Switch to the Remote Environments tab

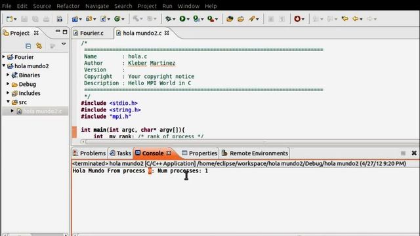click(x=255, y=153)
